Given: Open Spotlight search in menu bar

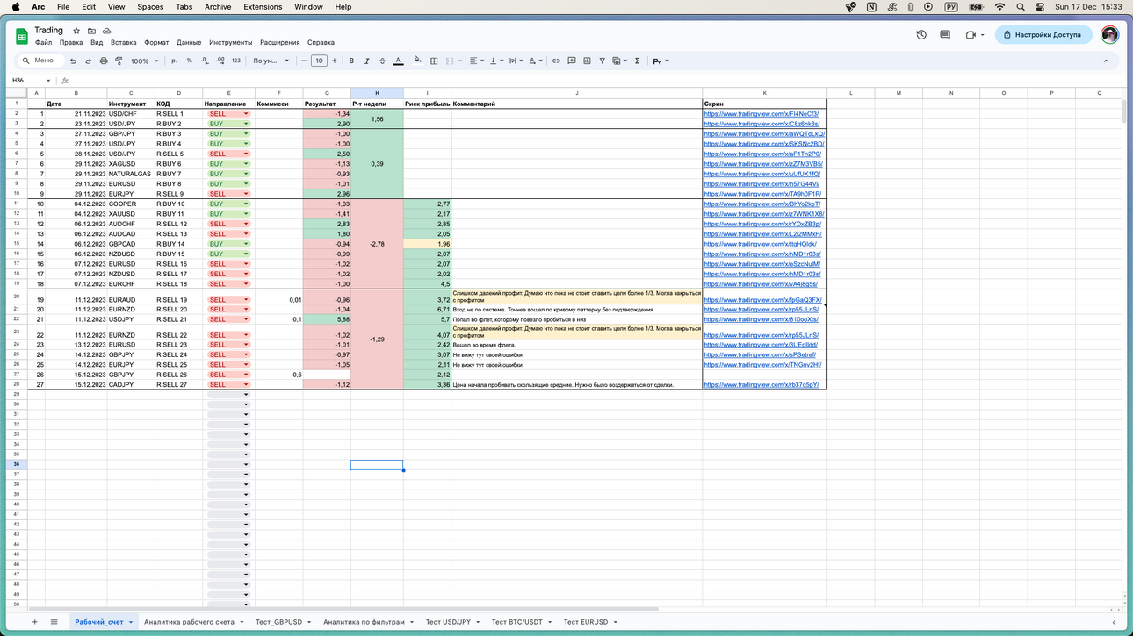Looking at the screenshot, I should pyautogui.click(x=1021, y=7).
